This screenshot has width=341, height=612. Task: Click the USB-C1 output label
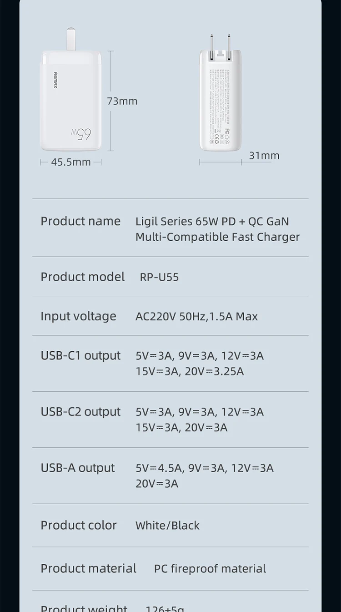[80, 356]
